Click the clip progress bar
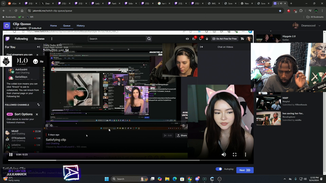The height and width of the screenshot is (183, 326). point(128,160)
